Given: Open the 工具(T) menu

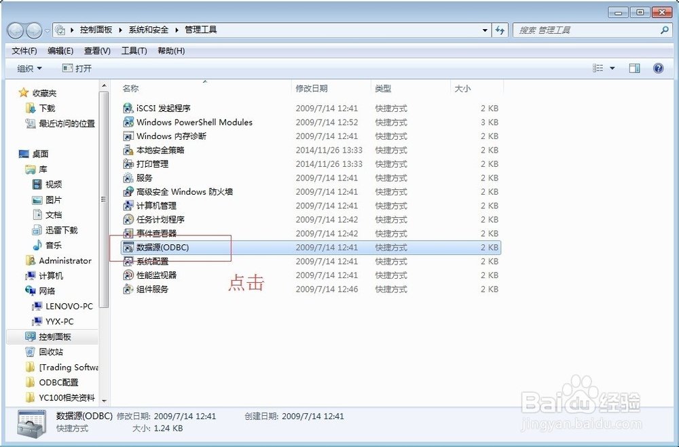Looking at the screenshot, I should 134,50.
